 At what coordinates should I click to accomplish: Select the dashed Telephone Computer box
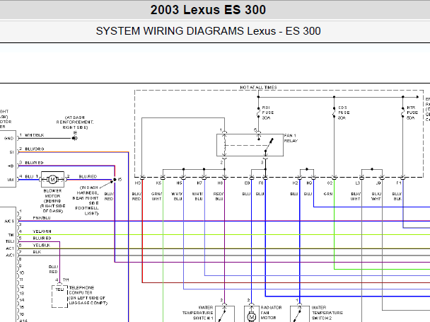tap(59, 297)
